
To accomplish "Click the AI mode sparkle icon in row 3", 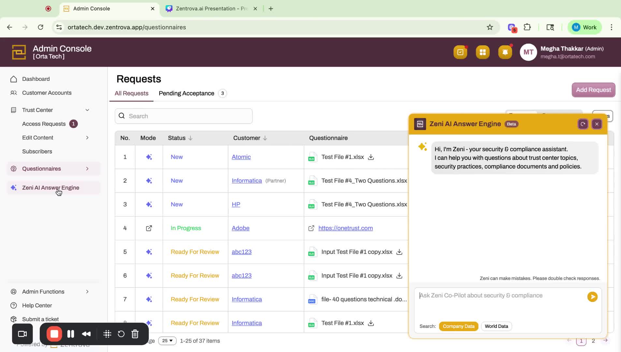I will (149, 204).
